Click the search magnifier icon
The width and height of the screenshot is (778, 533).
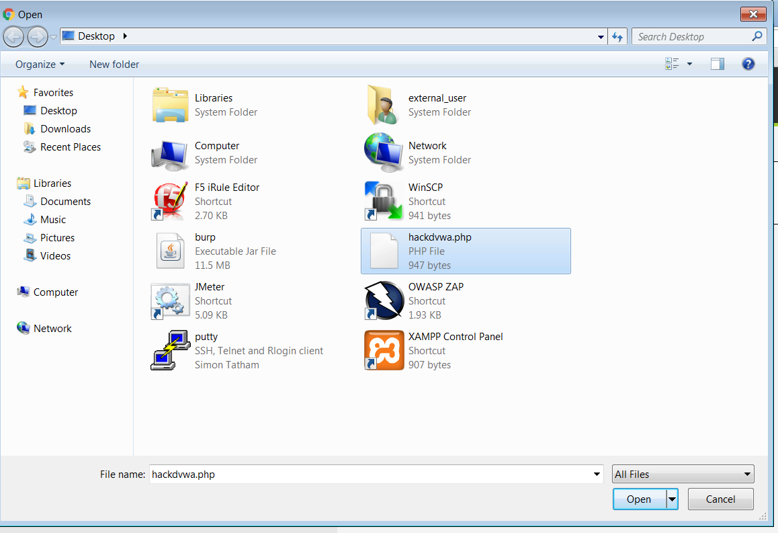click(757, 36)
